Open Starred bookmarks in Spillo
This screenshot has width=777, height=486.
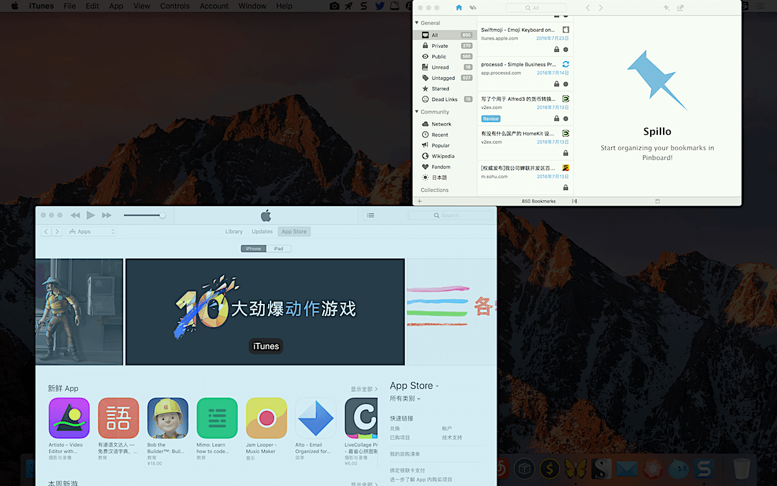pyautogui.click(x=445, y=89)
